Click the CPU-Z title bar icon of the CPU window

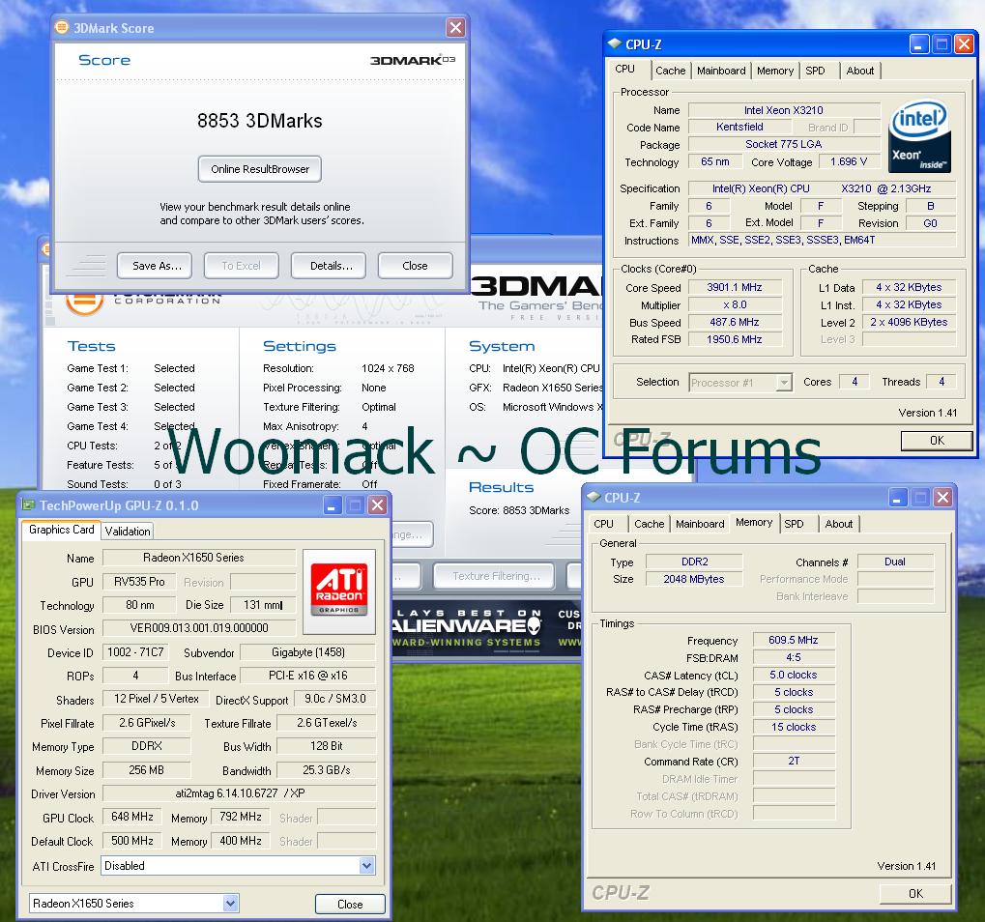point(614,43)
